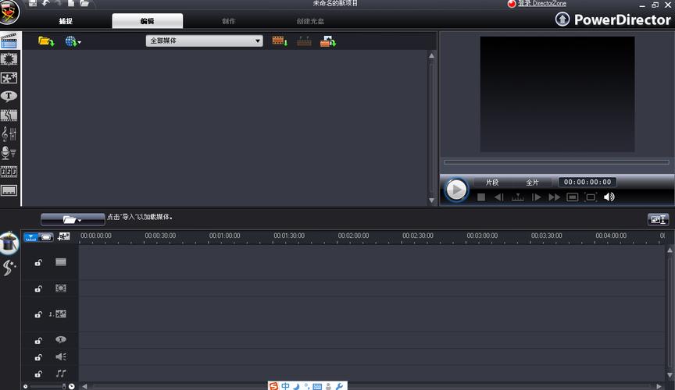
Task: Click the video track header icon
Action: pos(61,262)
